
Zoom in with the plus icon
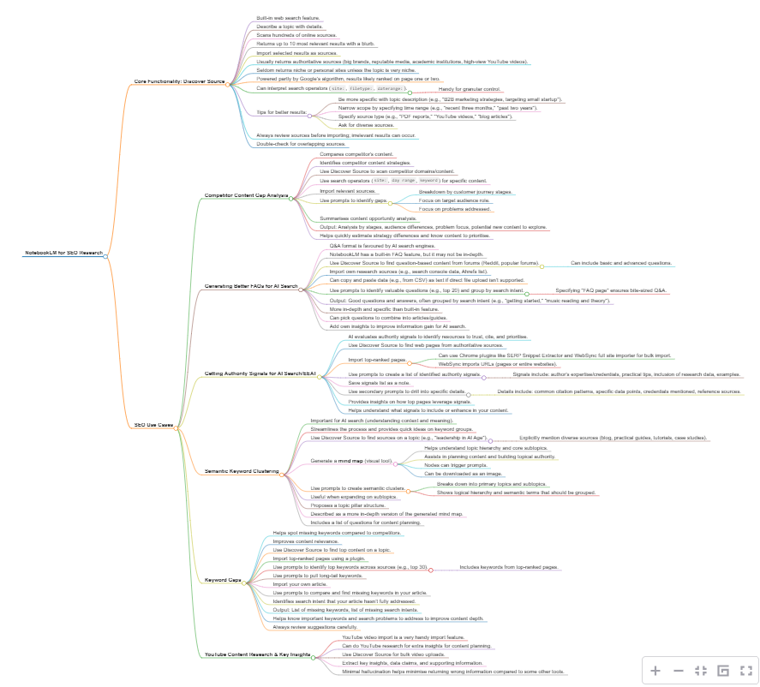point(655,671)
